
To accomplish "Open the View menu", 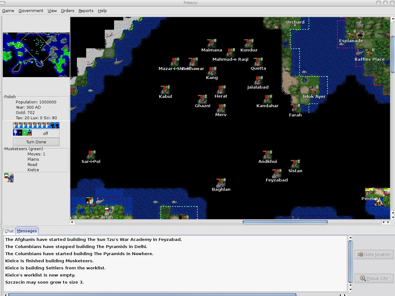I will point(52,11).
